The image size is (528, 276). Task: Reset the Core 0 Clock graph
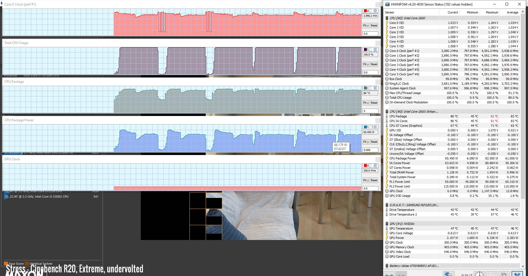tap(374, 26)
